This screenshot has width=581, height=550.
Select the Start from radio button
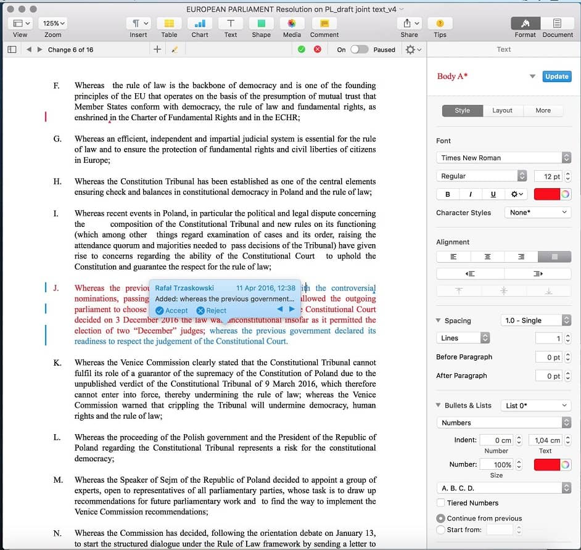tap(440, 530)
